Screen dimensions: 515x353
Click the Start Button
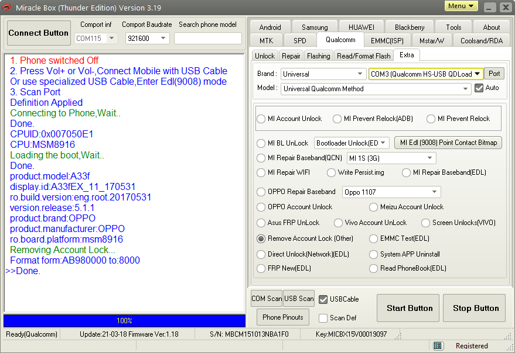(x=410, y=309)
